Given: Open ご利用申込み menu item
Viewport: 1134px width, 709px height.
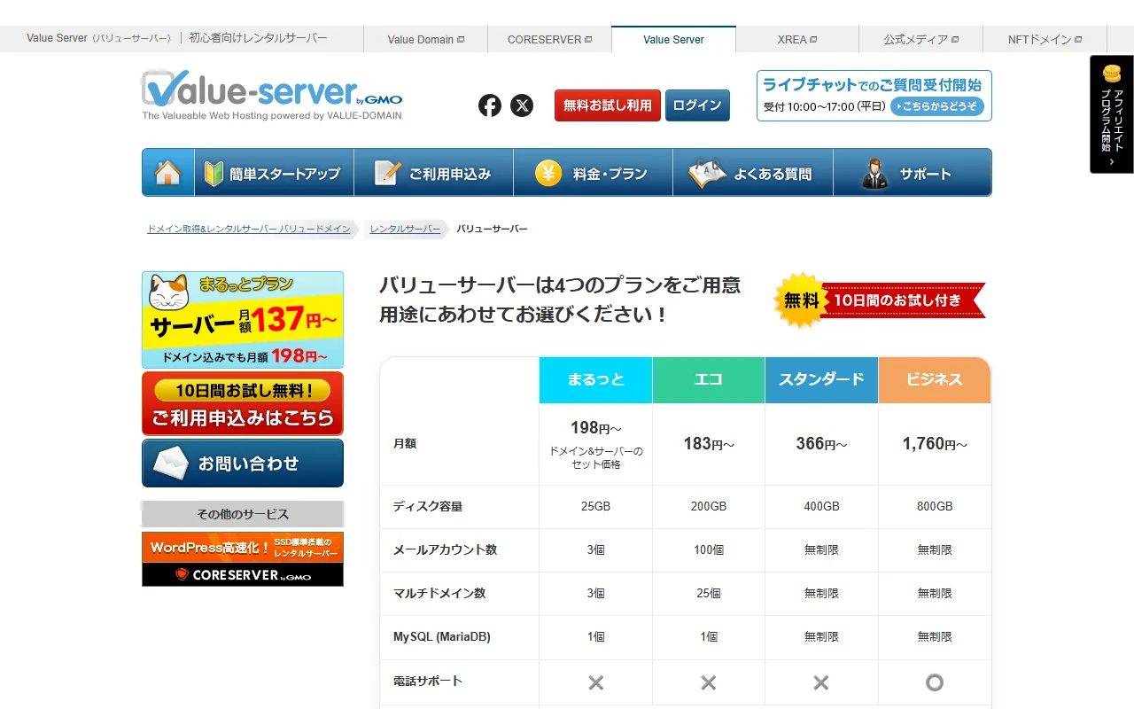Looking at the screenshot, I should [x=433, y=173].
